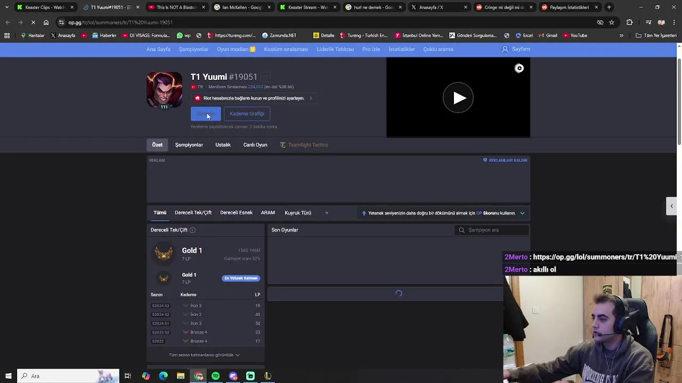
Task: Select the Özet profile tab
Action: pos(157,145)
